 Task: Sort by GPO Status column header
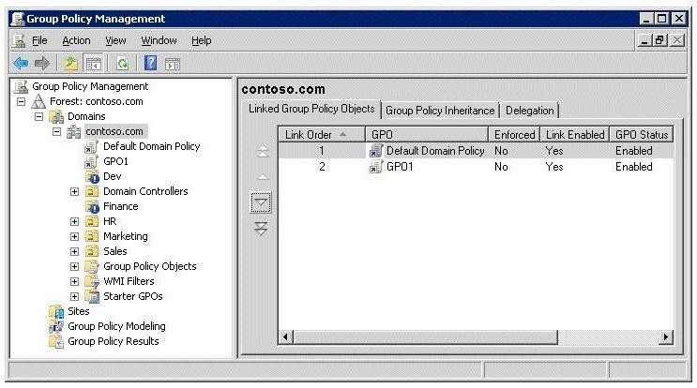click(x=642, y=135)
